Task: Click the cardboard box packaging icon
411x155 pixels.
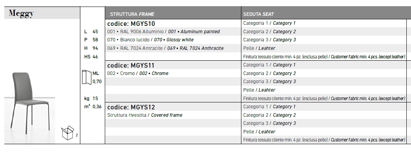Action: click(x=68, y=133)
